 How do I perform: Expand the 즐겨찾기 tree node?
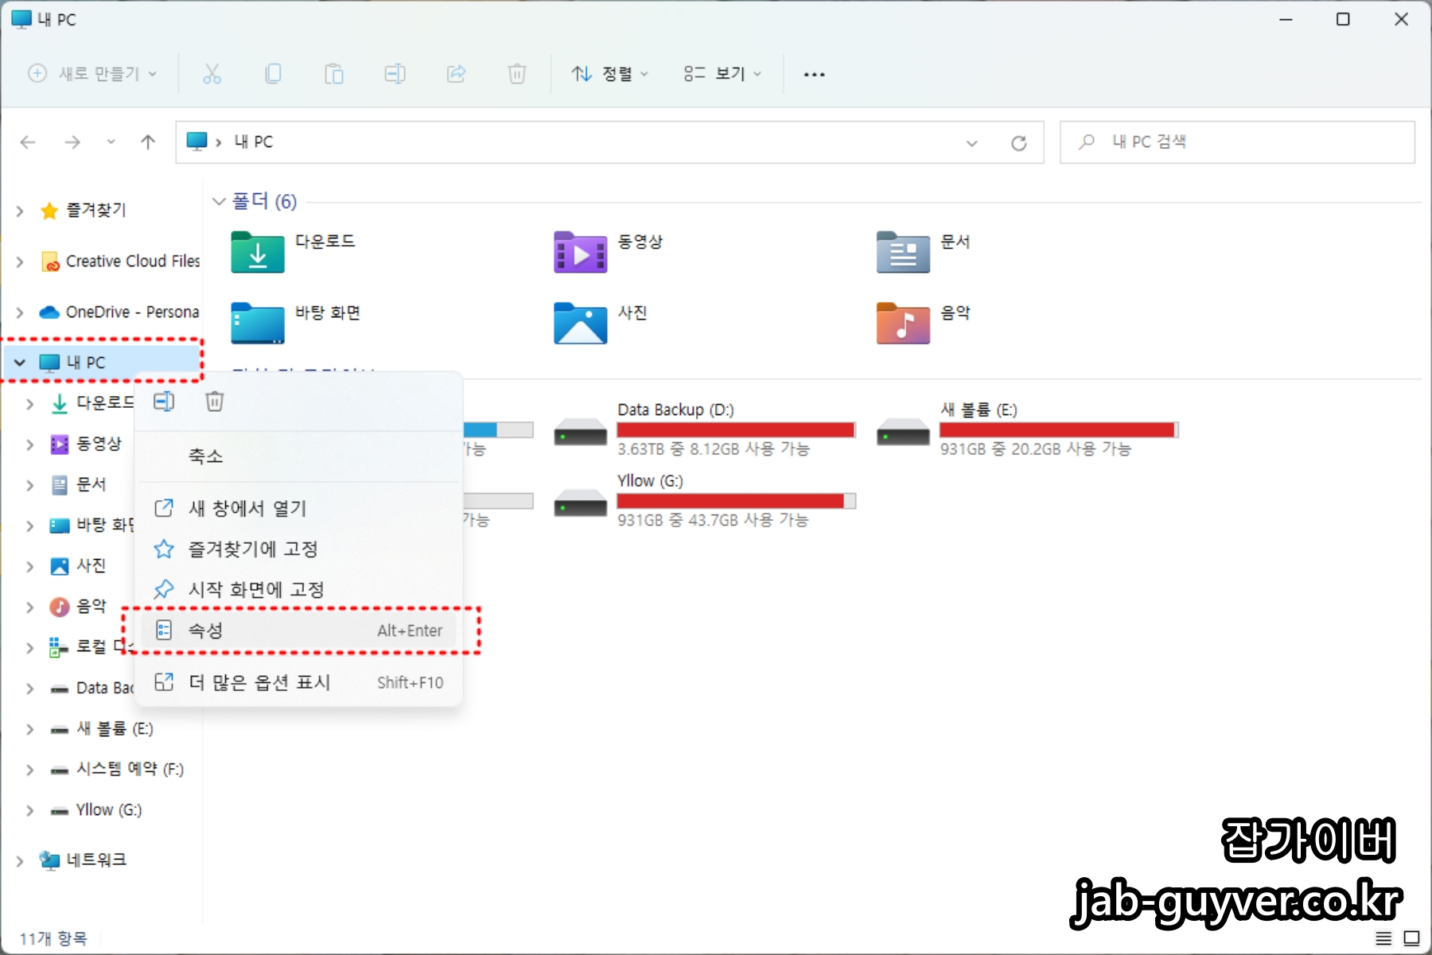click(x=20, y=211)
